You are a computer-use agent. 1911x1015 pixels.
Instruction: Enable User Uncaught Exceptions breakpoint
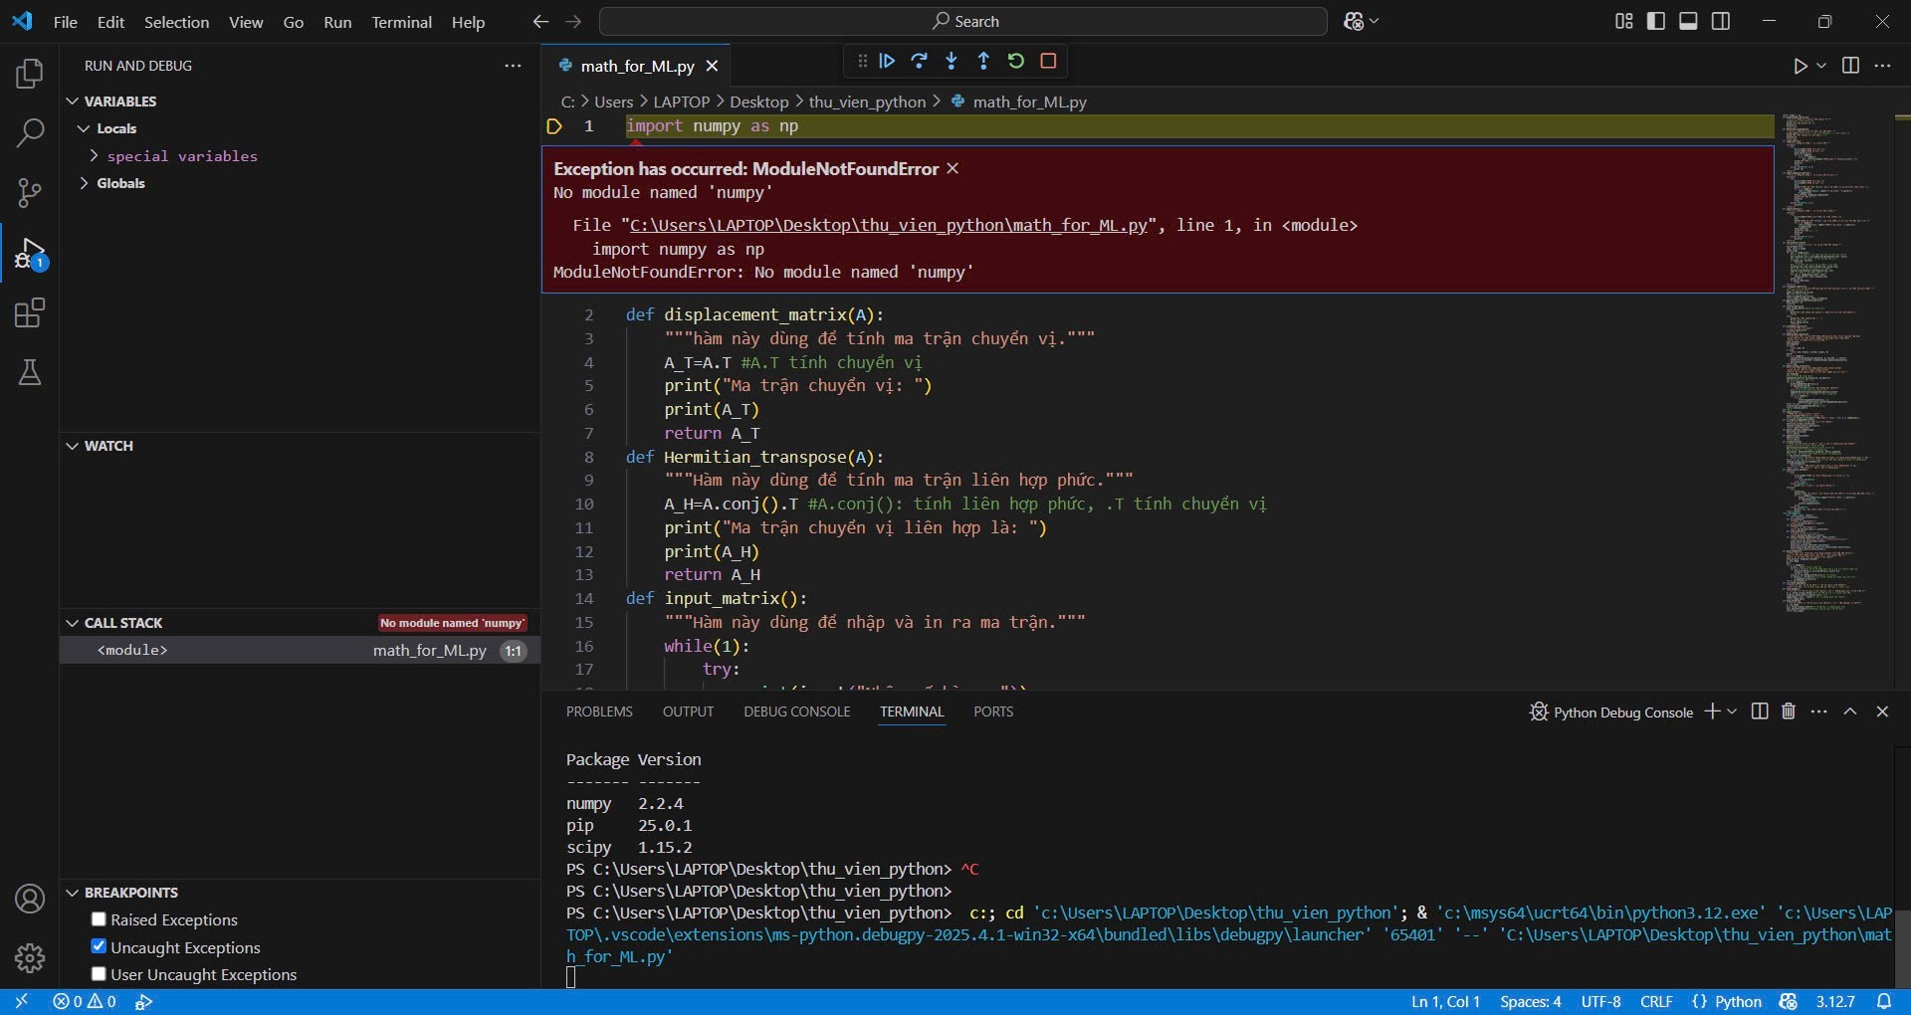click(x=99, y=974)
